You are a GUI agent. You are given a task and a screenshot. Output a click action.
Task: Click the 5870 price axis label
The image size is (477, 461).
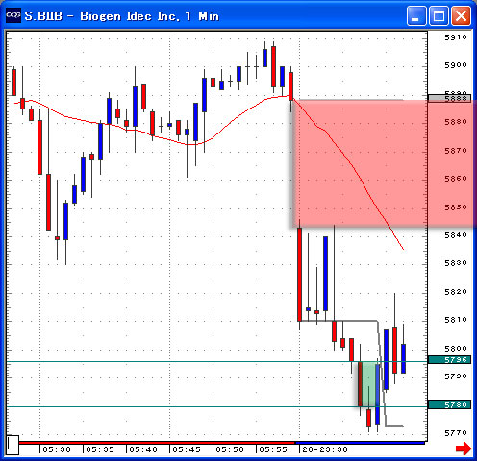(456, 151)
